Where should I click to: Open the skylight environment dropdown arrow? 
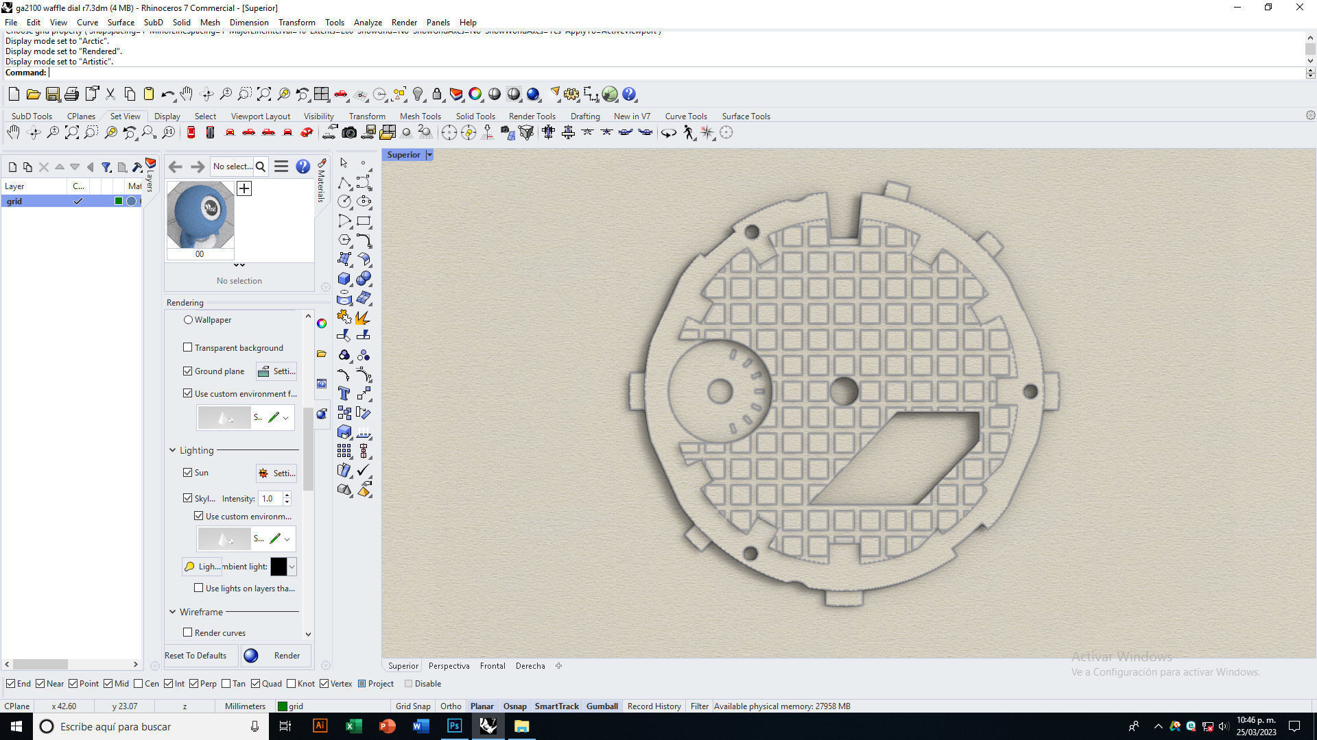pos(287,539)
